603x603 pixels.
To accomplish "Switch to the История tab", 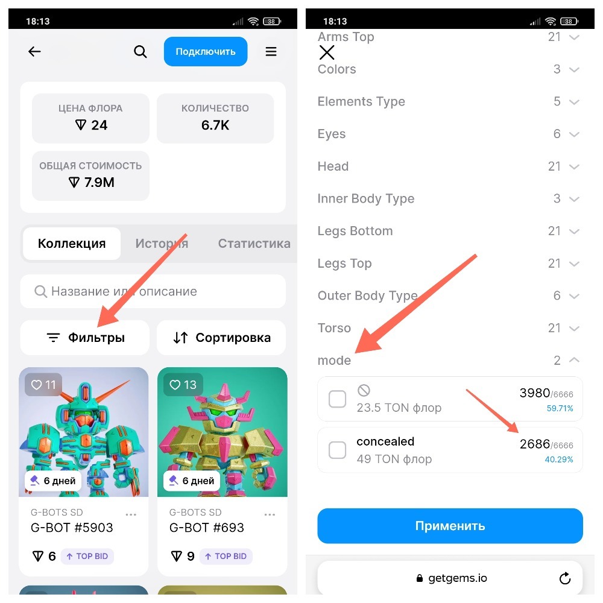I will click(x=162, y=244).
